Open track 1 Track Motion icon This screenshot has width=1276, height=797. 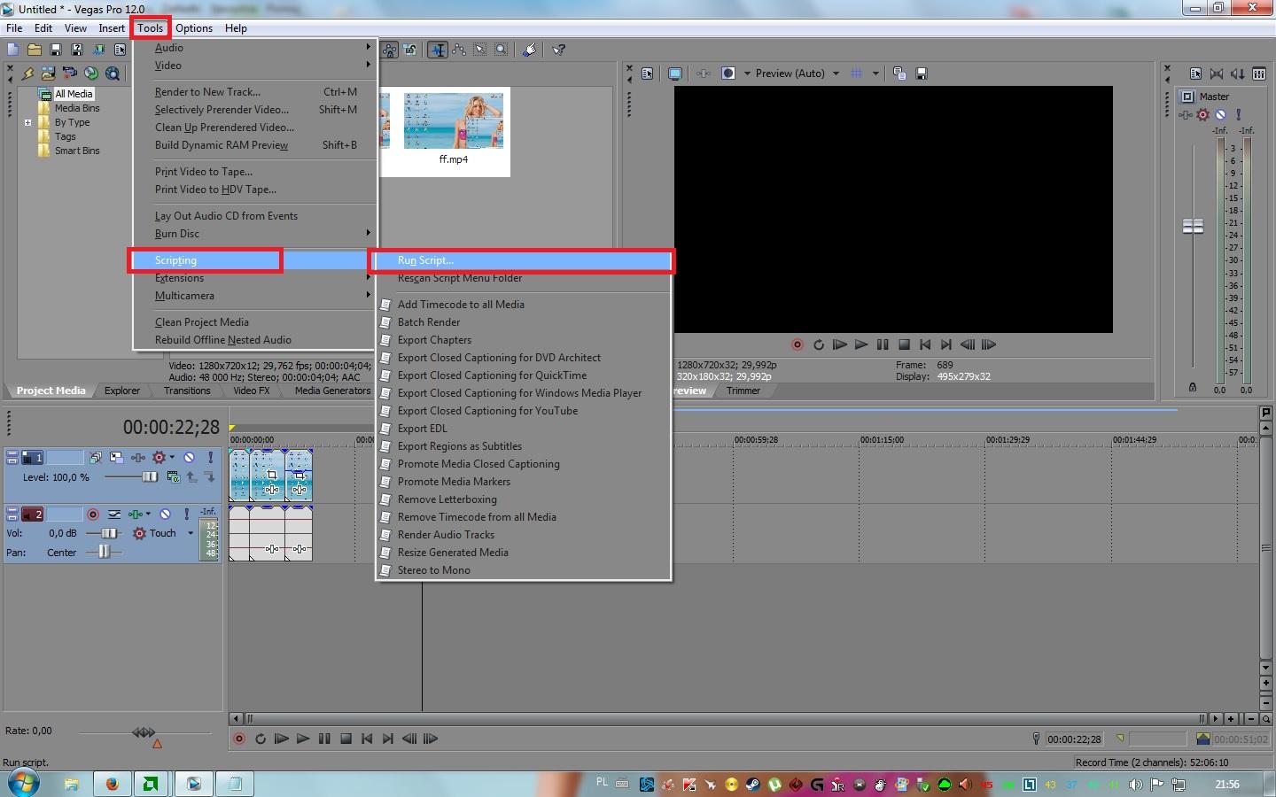[116, 457]
